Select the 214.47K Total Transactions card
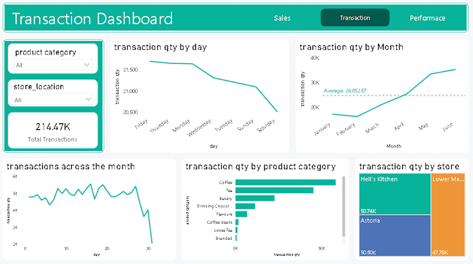This screenshot has width=473, height=264. click(53, 130)
